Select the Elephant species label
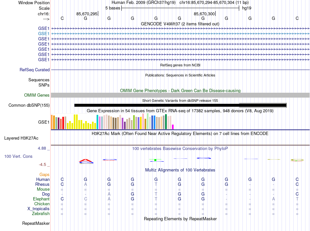The height and width of the screenshot is (231, 310). click(x=41, y=199)
